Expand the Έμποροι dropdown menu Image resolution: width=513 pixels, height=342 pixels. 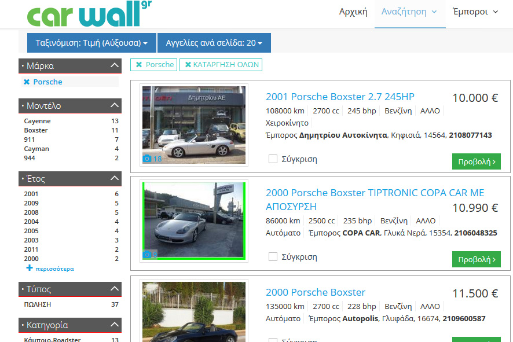[x=475, y=12]
